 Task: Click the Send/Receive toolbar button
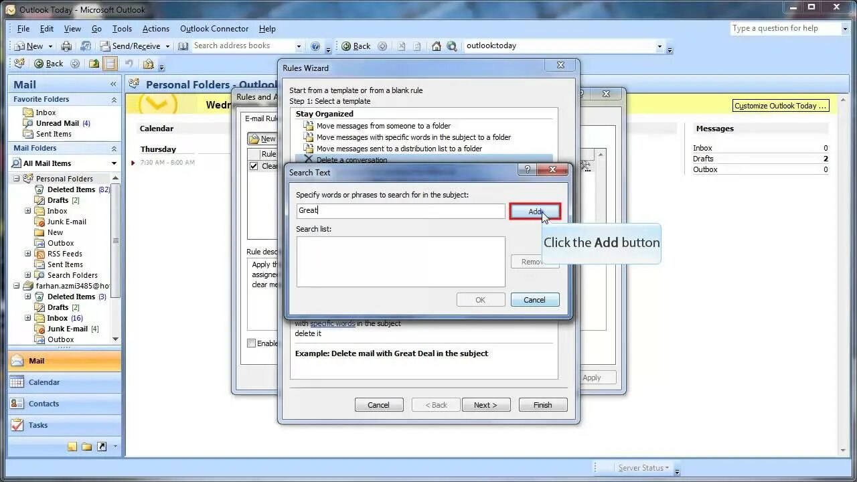pyautogui.click(x=131, y=46)
